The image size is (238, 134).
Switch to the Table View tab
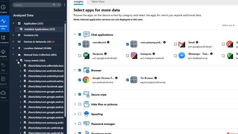(98, 1)
